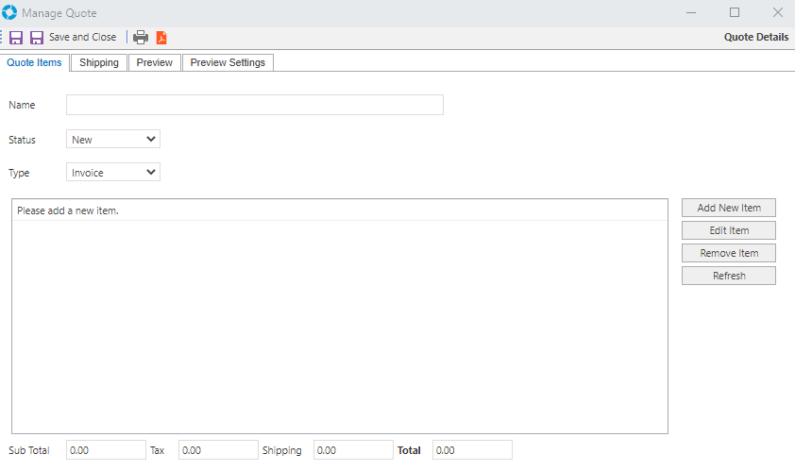795x471 pixels.
Task: Minimize the Manage Quote window
Action: coord(691,13)
